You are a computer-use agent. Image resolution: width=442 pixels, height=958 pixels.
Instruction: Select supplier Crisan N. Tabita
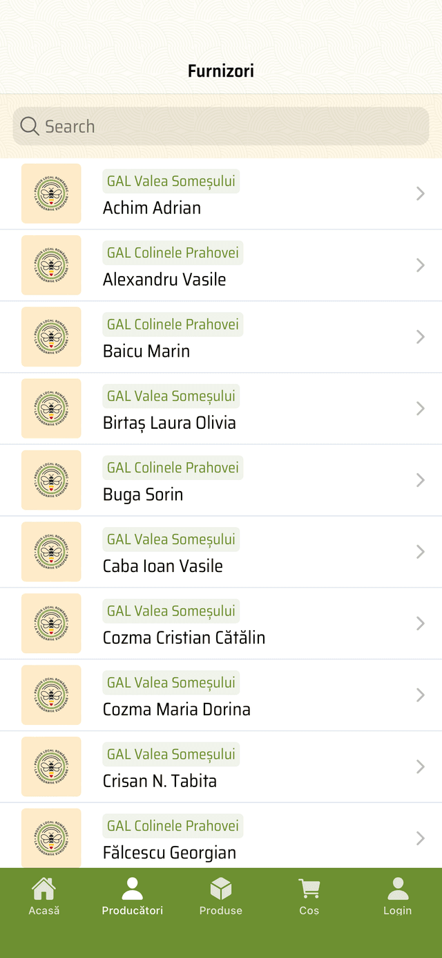pos(160,781)
